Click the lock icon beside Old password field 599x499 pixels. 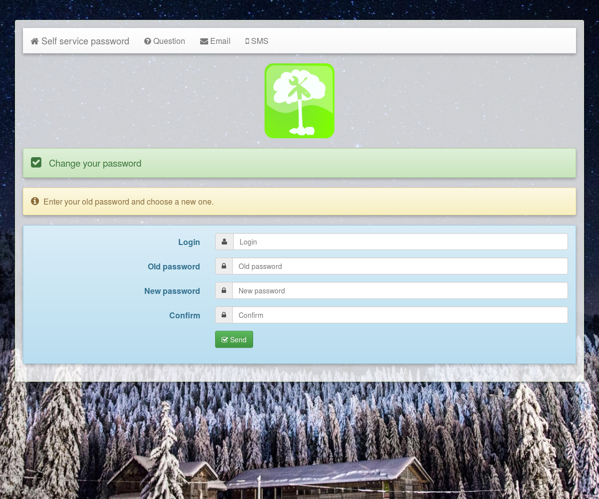click(x=224, y=266)
